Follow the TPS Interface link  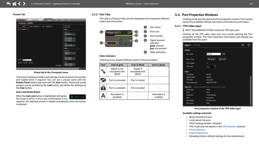tap(229, 127)
